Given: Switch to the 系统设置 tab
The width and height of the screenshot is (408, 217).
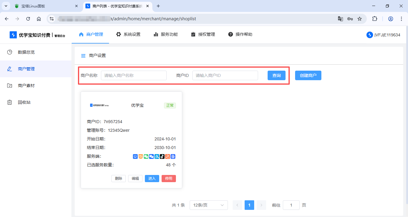Looking at the screenshot, I should click(128, 34).
